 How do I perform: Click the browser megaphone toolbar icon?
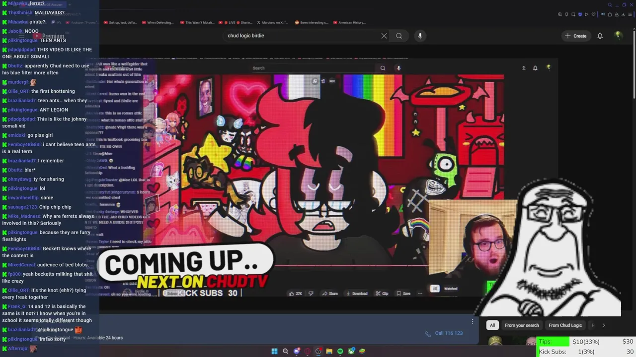tap(603, 14)
